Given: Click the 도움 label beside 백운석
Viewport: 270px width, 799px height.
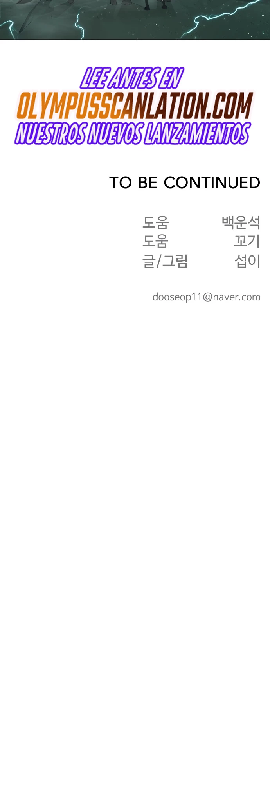Looking at the screenshot, I should (155, 222).
